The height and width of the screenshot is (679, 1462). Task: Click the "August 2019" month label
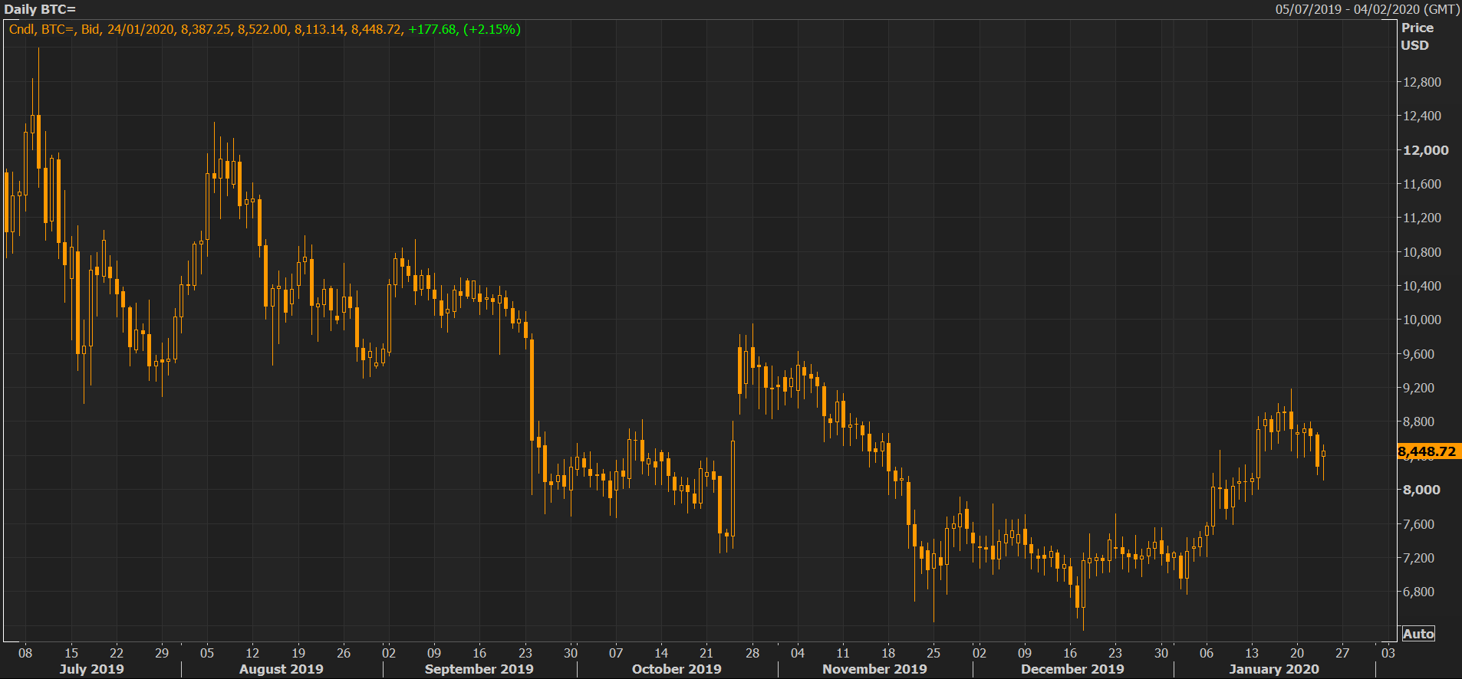282,669
